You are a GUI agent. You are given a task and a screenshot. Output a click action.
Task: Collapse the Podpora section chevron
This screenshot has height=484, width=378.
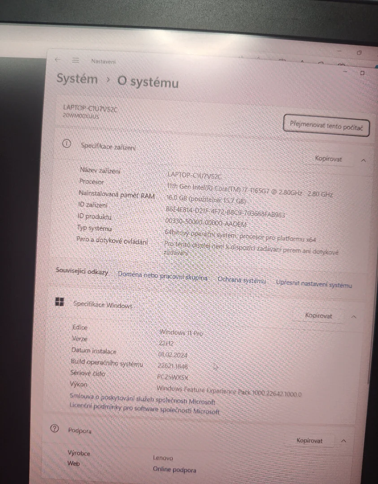point(343,441)
